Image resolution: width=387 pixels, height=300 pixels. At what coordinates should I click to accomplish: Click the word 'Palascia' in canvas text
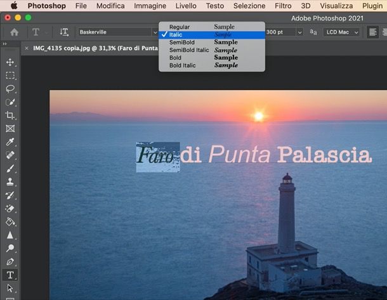[x=324, y=155]
